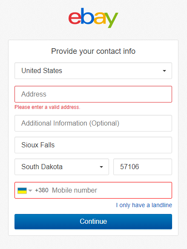Select the 57106 ZIP code field

click(143, 167)
